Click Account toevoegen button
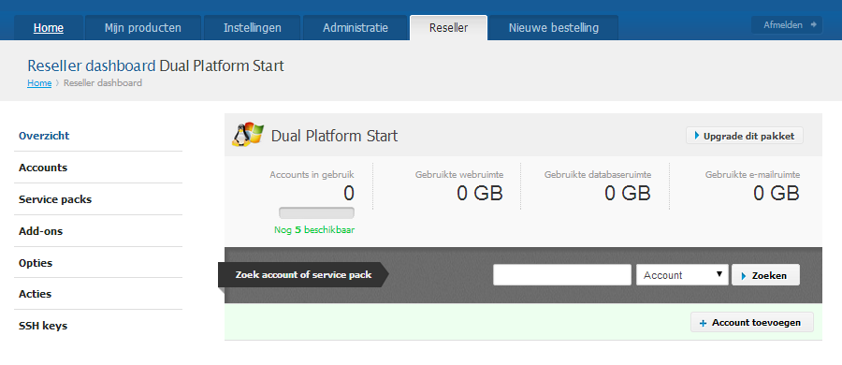Screen dimensions: 842x365 (x=752, y=323)
